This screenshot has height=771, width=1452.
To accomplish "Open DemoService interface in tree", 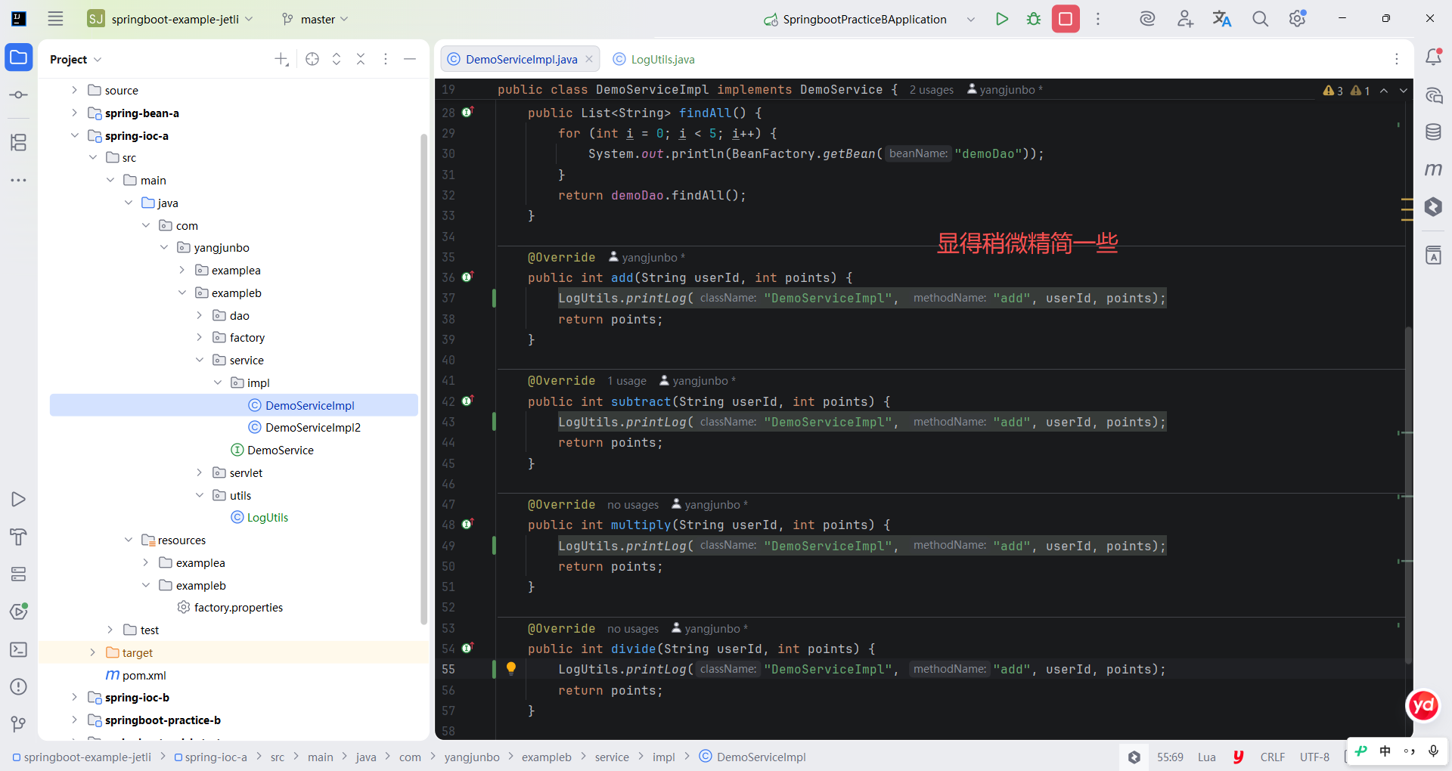I will click(280, 450).
